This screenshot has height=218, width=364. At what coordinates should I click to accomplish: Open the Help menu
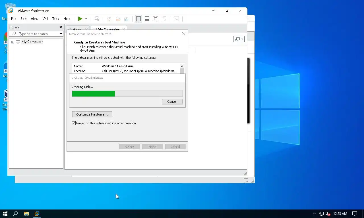[x=67, y=19]
